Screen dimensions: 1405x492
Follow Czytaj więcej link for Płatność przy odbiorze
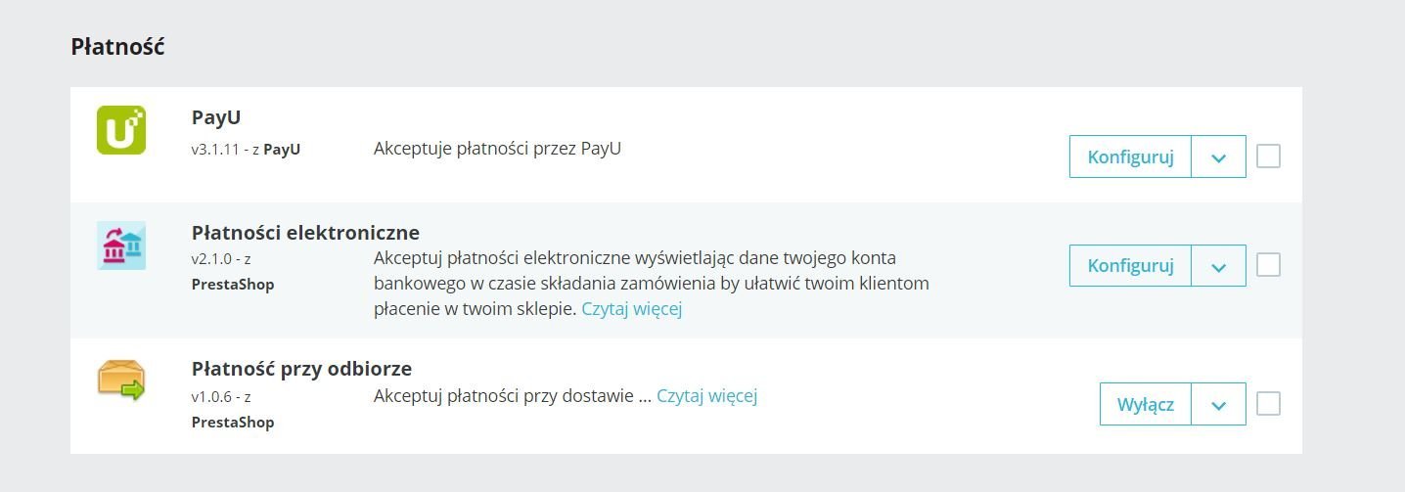coord(706,396)
